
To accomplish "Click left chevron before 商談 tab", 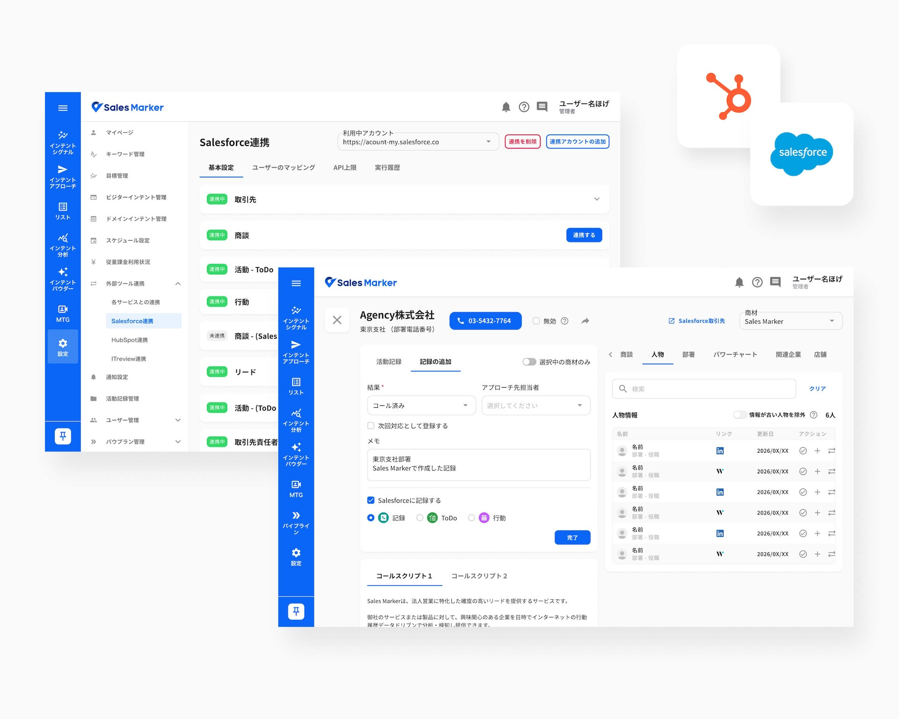I will (611, 355).
